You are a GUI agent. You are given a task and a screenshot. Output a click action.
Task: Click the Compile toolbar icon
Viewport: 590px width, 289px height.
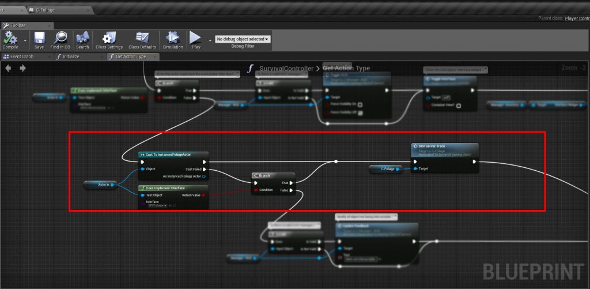point(10,38)
